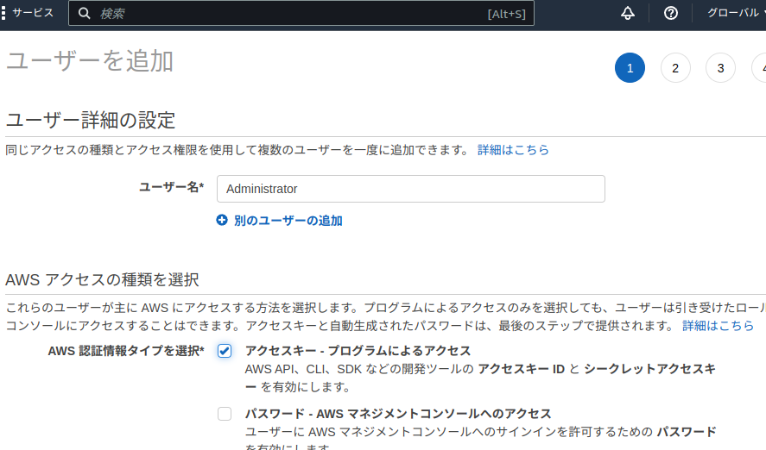766x450 pixels.
Task: Open the サービス menu grid icon
Action: [x=3, y=13]
